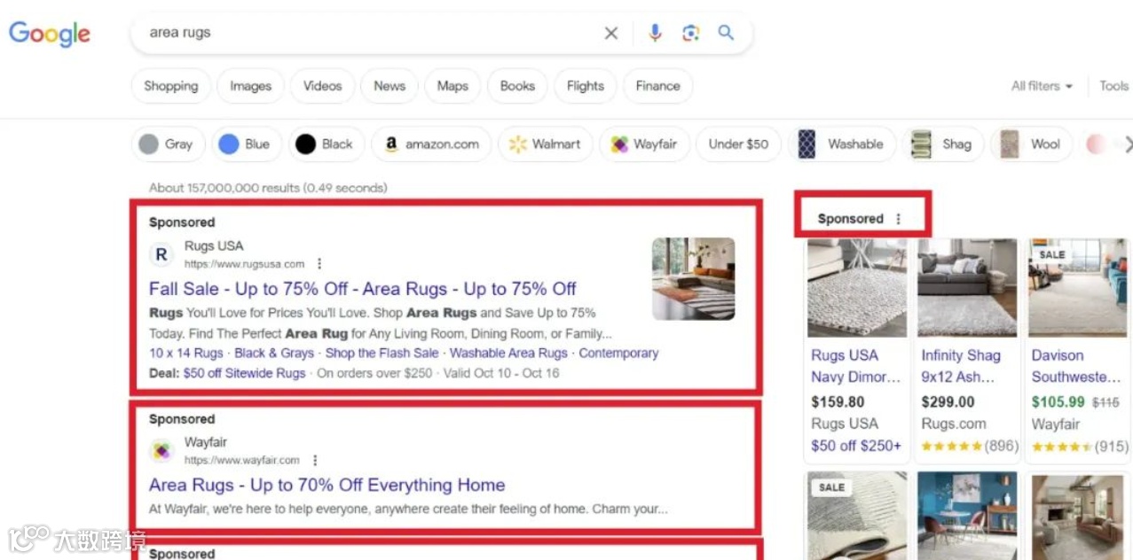Click the $105.99 sale price
This screenshot has width=1133, height=560.
coord(1058,401)
